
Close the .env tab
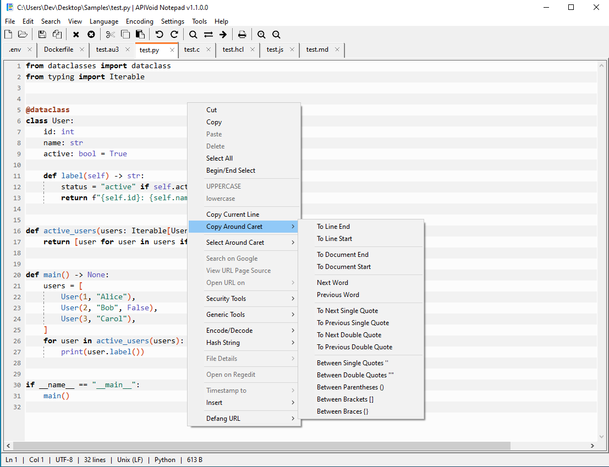pos(30,50)
